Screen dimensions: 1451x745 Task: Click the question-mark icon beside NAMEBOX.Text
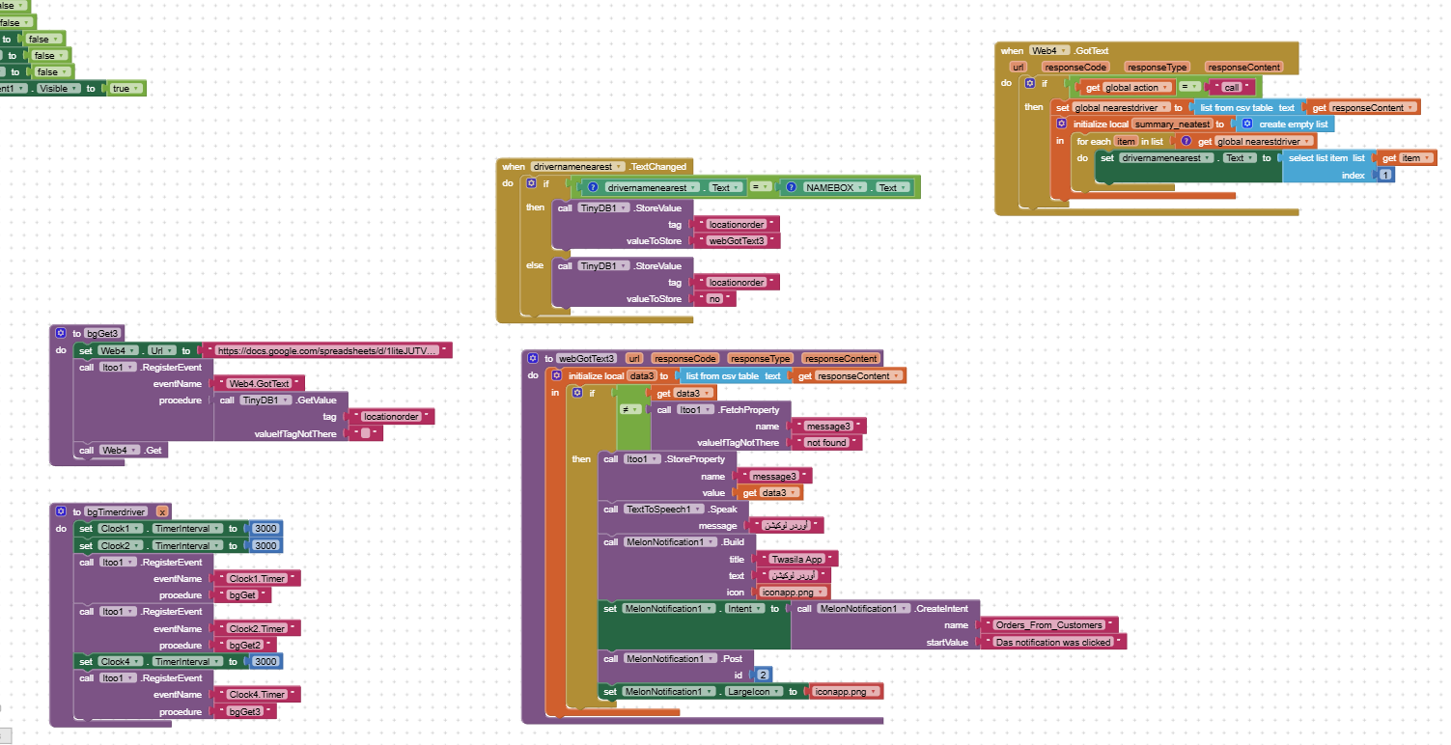click(x=794, y=188)
